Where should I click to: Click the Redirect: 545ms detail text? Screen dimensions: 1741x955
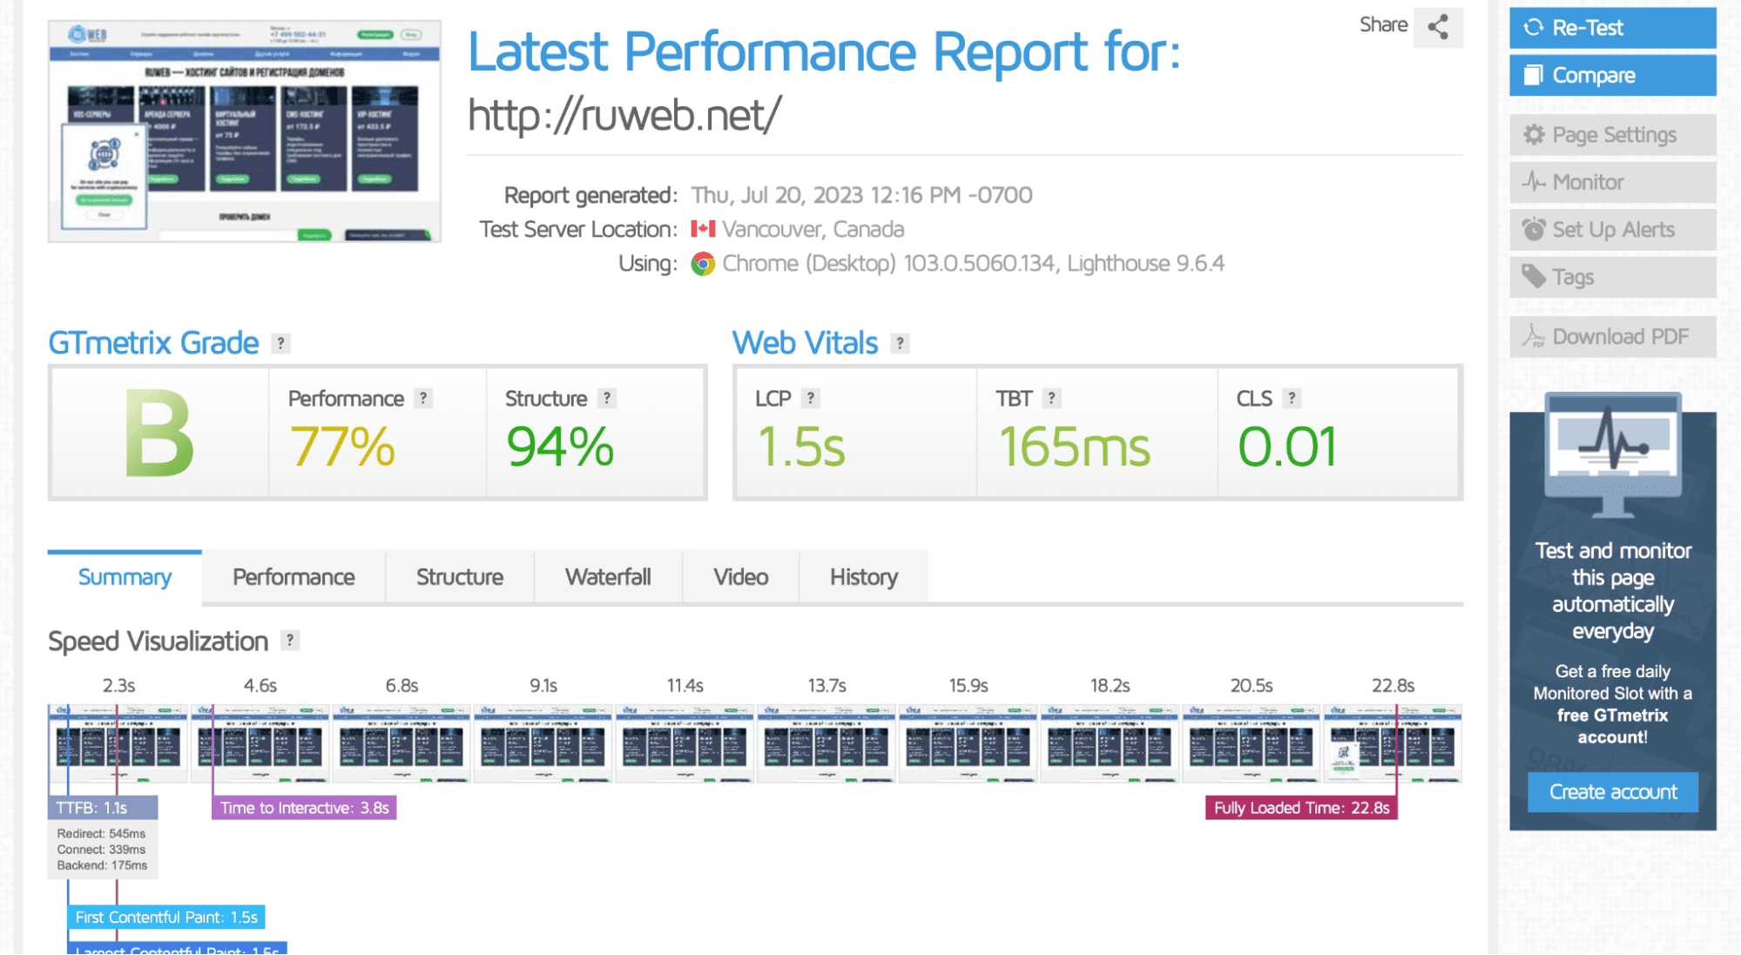[x=101, y=833]
